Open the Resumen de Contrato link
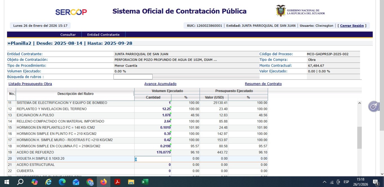This screenshot has height=187, width=384. (263, 84)
